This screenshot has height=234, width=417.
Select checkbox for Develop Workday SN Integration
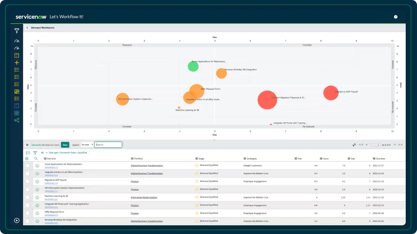click(x=27, y=221)
